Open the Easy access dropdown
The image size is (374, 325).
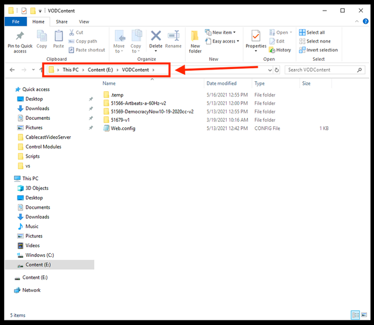[x=222, y=41]
